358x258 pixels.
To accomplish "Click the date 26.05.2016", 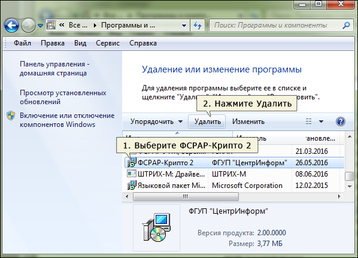I will coord(312,163).
